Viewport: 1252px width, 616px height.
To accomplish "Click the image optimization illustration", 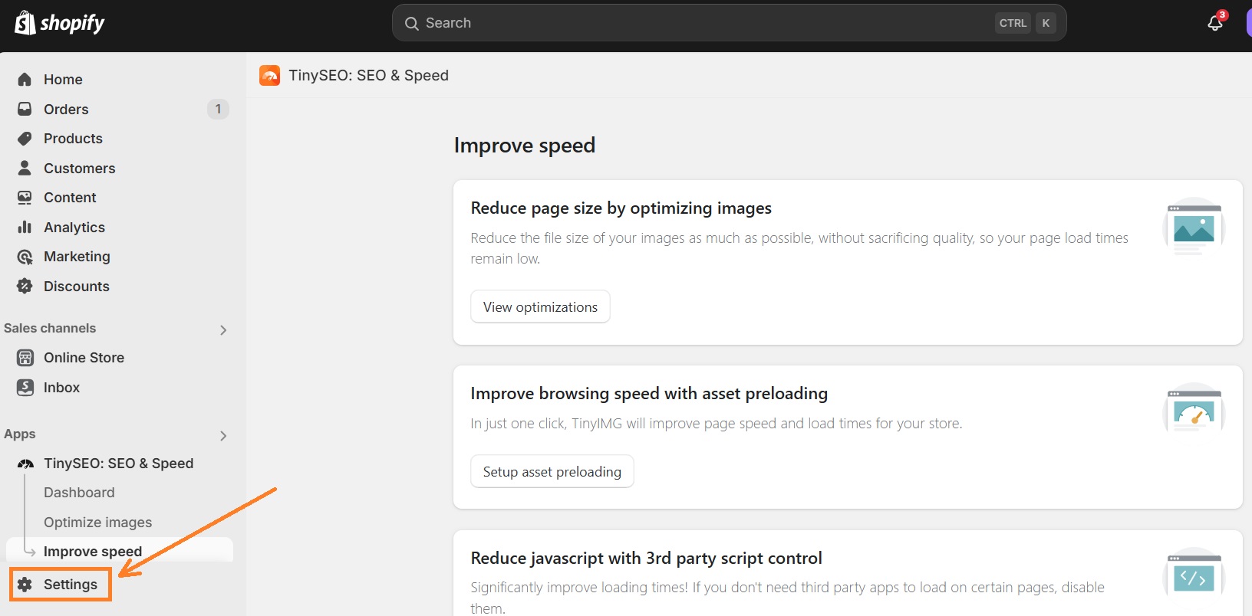I will [x=1194, y=228].
